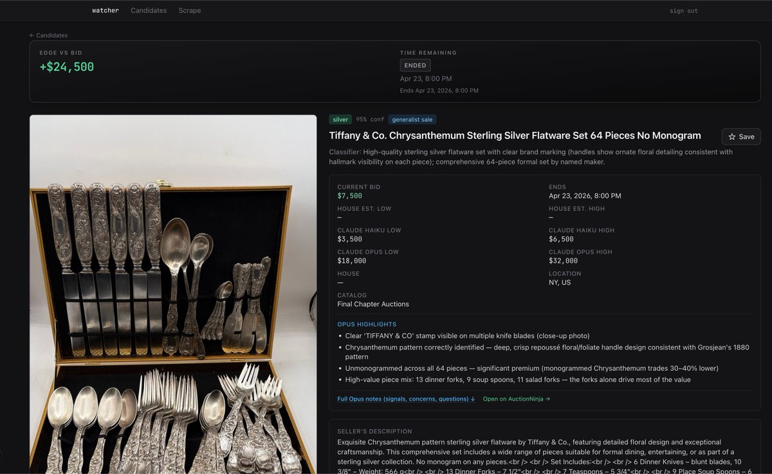Image resolution: width=772 pixels, height=474 pixels.
Task: Jump to Full Opus notes link
Action: point(406,399)
